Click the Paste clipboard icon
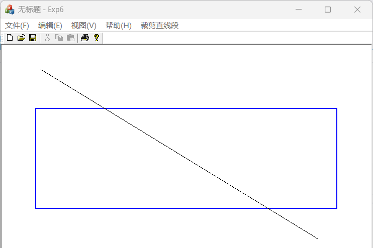This screenshot has height=248, width=373. tap(71, 38)
